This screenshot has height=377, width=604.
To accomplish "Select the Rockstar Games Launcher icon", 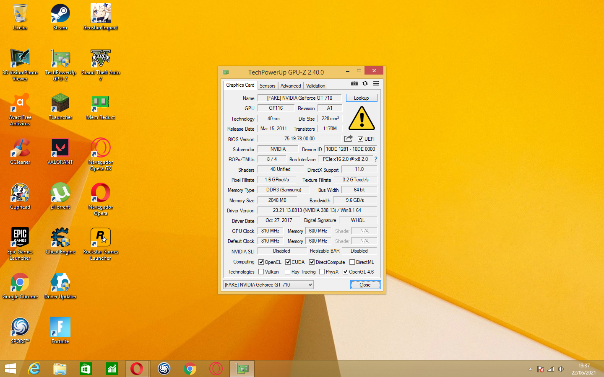I will point(101,244).
